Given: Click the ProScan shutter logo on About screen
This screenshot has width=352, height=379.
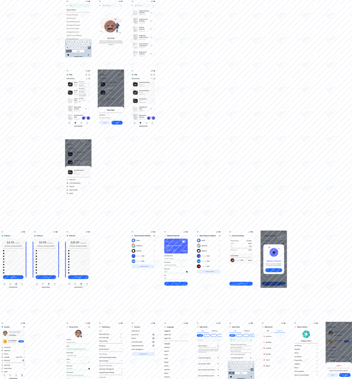Looking at the screenshot, I should 306,334.
